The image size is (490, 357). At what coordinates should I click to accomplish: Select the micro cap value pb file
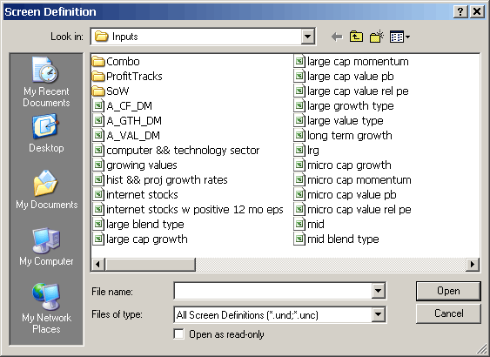tap(346, 195)
